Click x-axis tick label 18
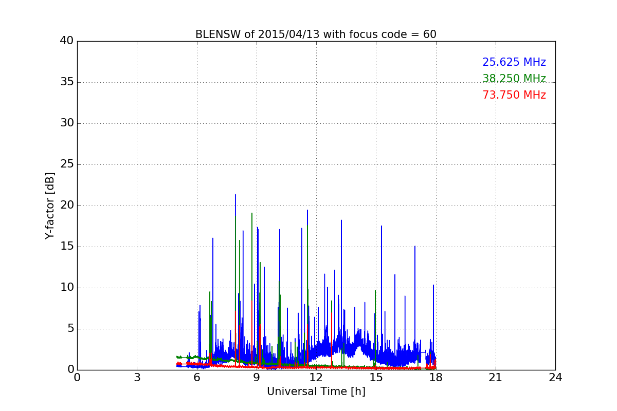 click(435, 378)
